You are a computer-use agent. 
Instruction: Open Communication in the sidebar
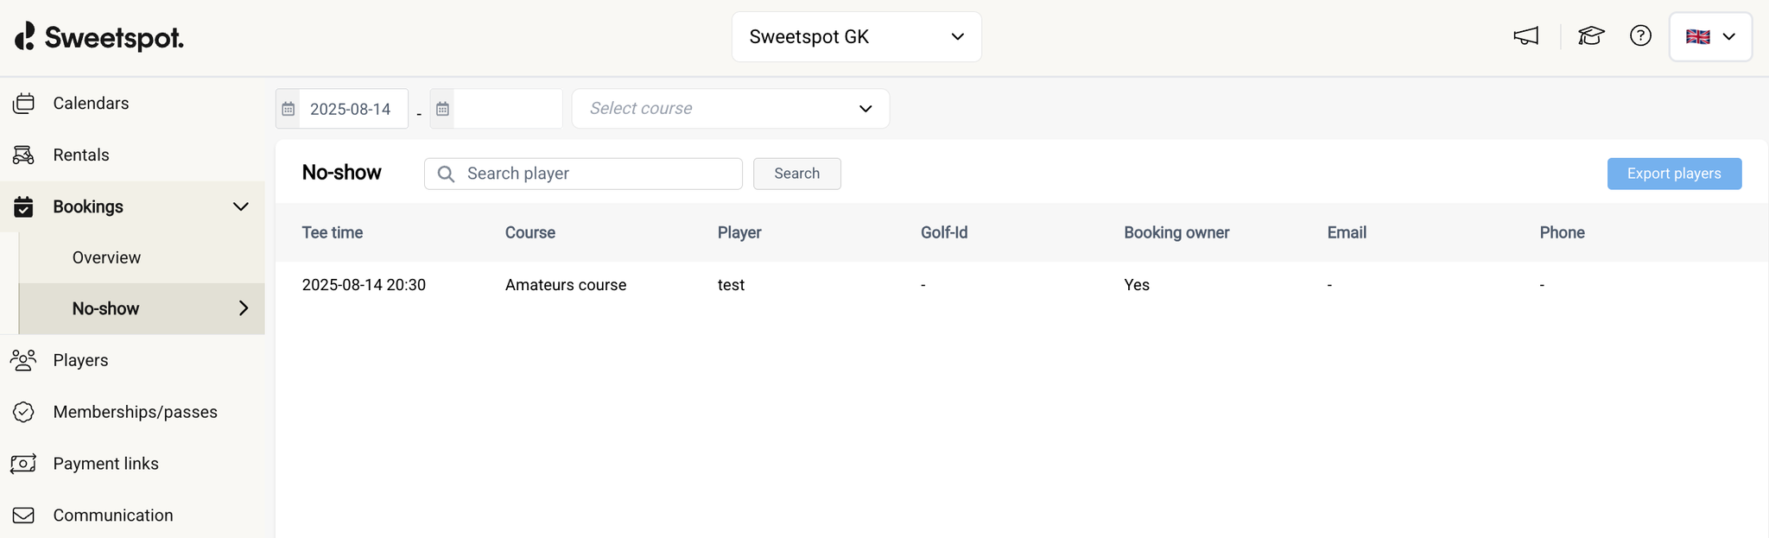point(112,516)
